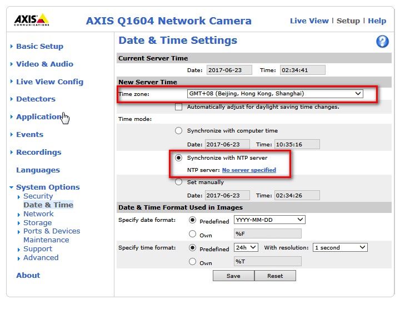The width and height of the screenshot is (405, 315).
Task: Select Set manually time mode
Action: [178, 182]
